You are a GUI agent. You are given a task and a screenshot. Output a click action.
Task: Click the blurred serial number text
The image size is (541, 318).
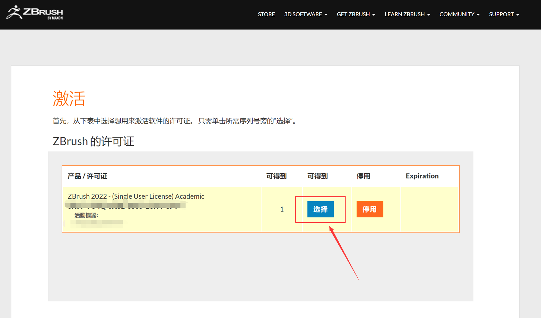(x=124, y=206)
